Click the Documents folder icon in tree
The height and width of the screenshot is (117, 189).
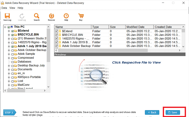pyautogui.click(x=15, y=70)
